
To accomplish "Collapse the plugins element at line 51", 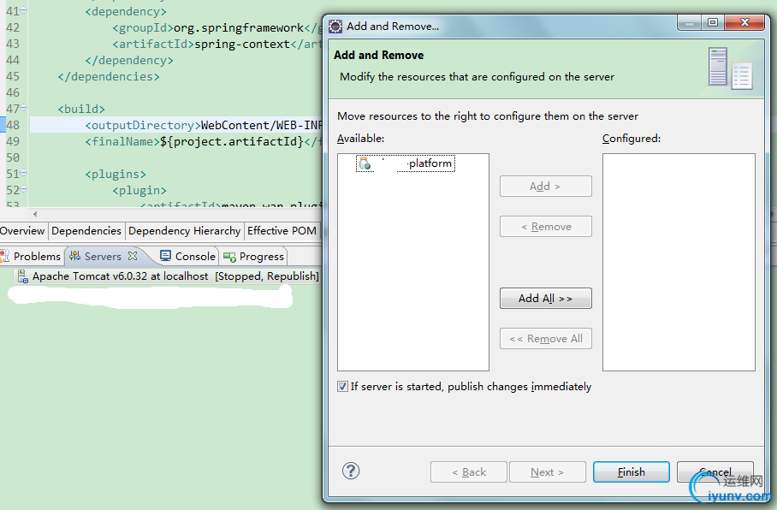I will coord(24,173).
